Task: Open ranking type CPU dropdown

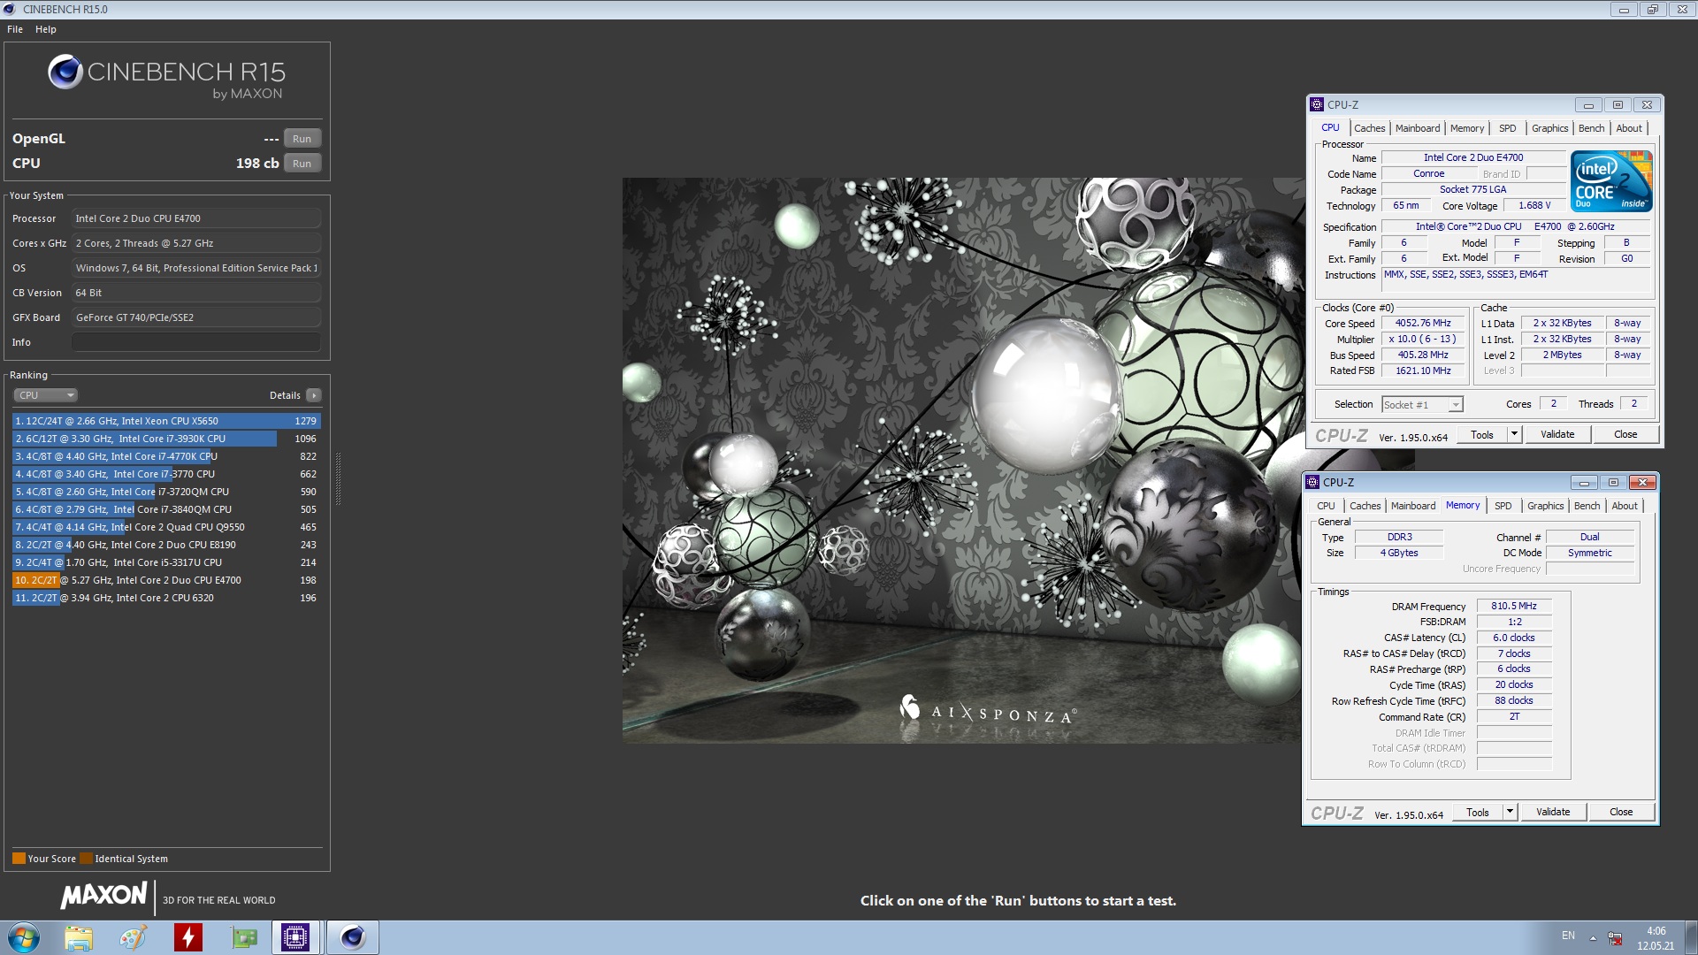Action: coord(46,395)
